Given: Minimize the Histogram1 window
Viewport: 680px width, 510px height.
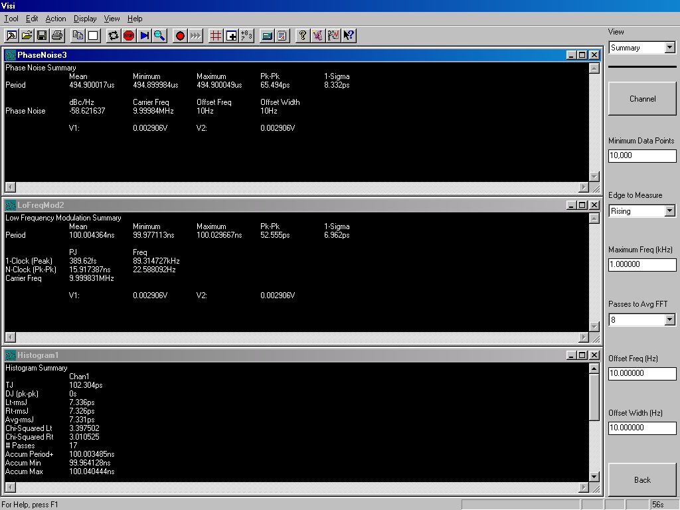Looking at the screenshot, I should [x=571, y=355].
